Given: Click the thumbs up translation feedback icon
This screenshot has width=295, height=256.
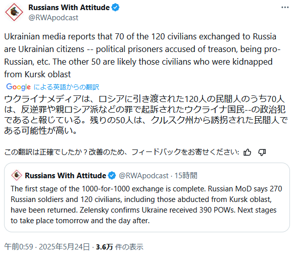Looking at the screenshot, I should click(247, 152).
